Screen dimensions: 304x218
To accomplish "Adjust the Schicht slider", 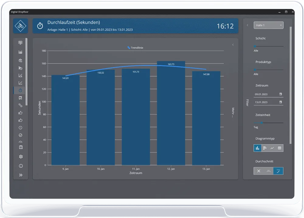I will (268, 46).
